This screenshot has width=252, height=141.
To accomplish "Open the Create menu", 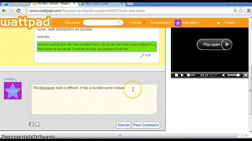I will tap(135, 23).
